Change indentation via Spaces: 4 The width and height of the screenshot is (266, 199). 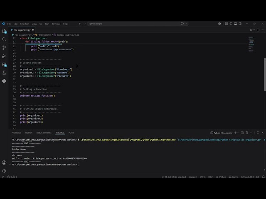coord(193,177)
